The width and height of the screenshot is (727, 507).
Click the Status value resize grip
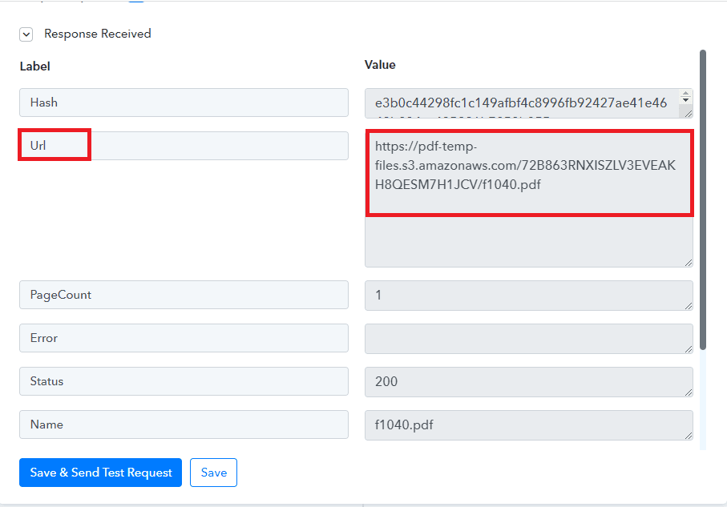[x=688, y=391]
